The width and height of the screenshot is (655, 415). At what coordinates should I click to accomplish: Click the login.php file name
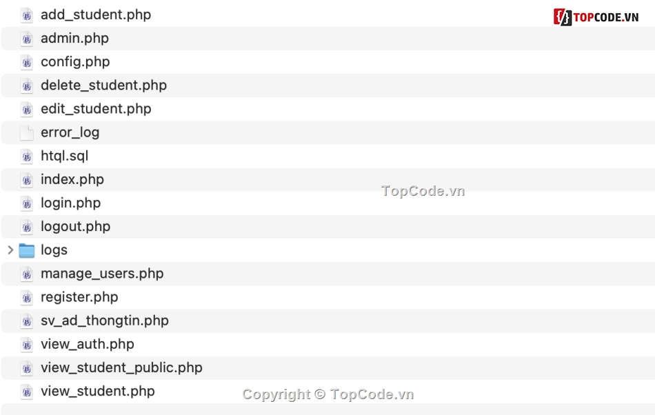pyautogui.click(x=70, y=203)
